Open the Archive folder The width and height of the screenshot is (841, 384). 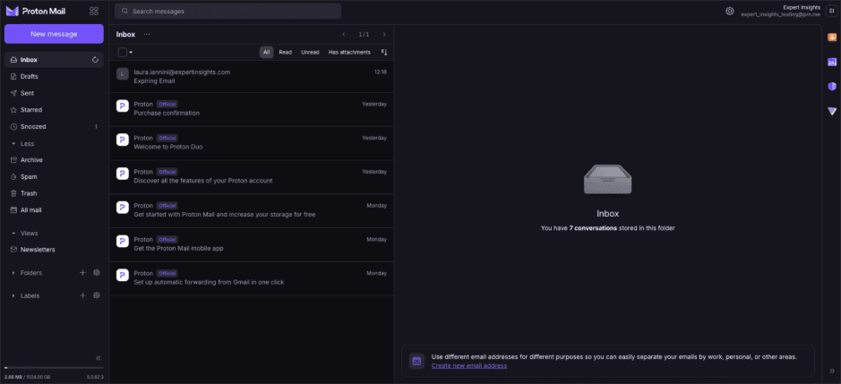tap(54, 160)
